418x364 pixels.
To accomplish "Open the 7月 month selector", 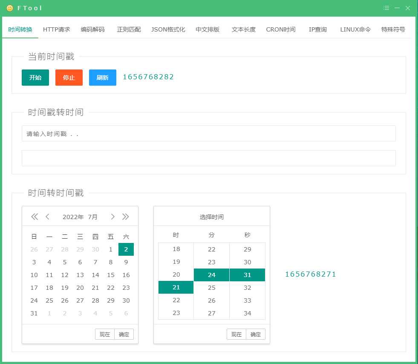I will [92, 217].
